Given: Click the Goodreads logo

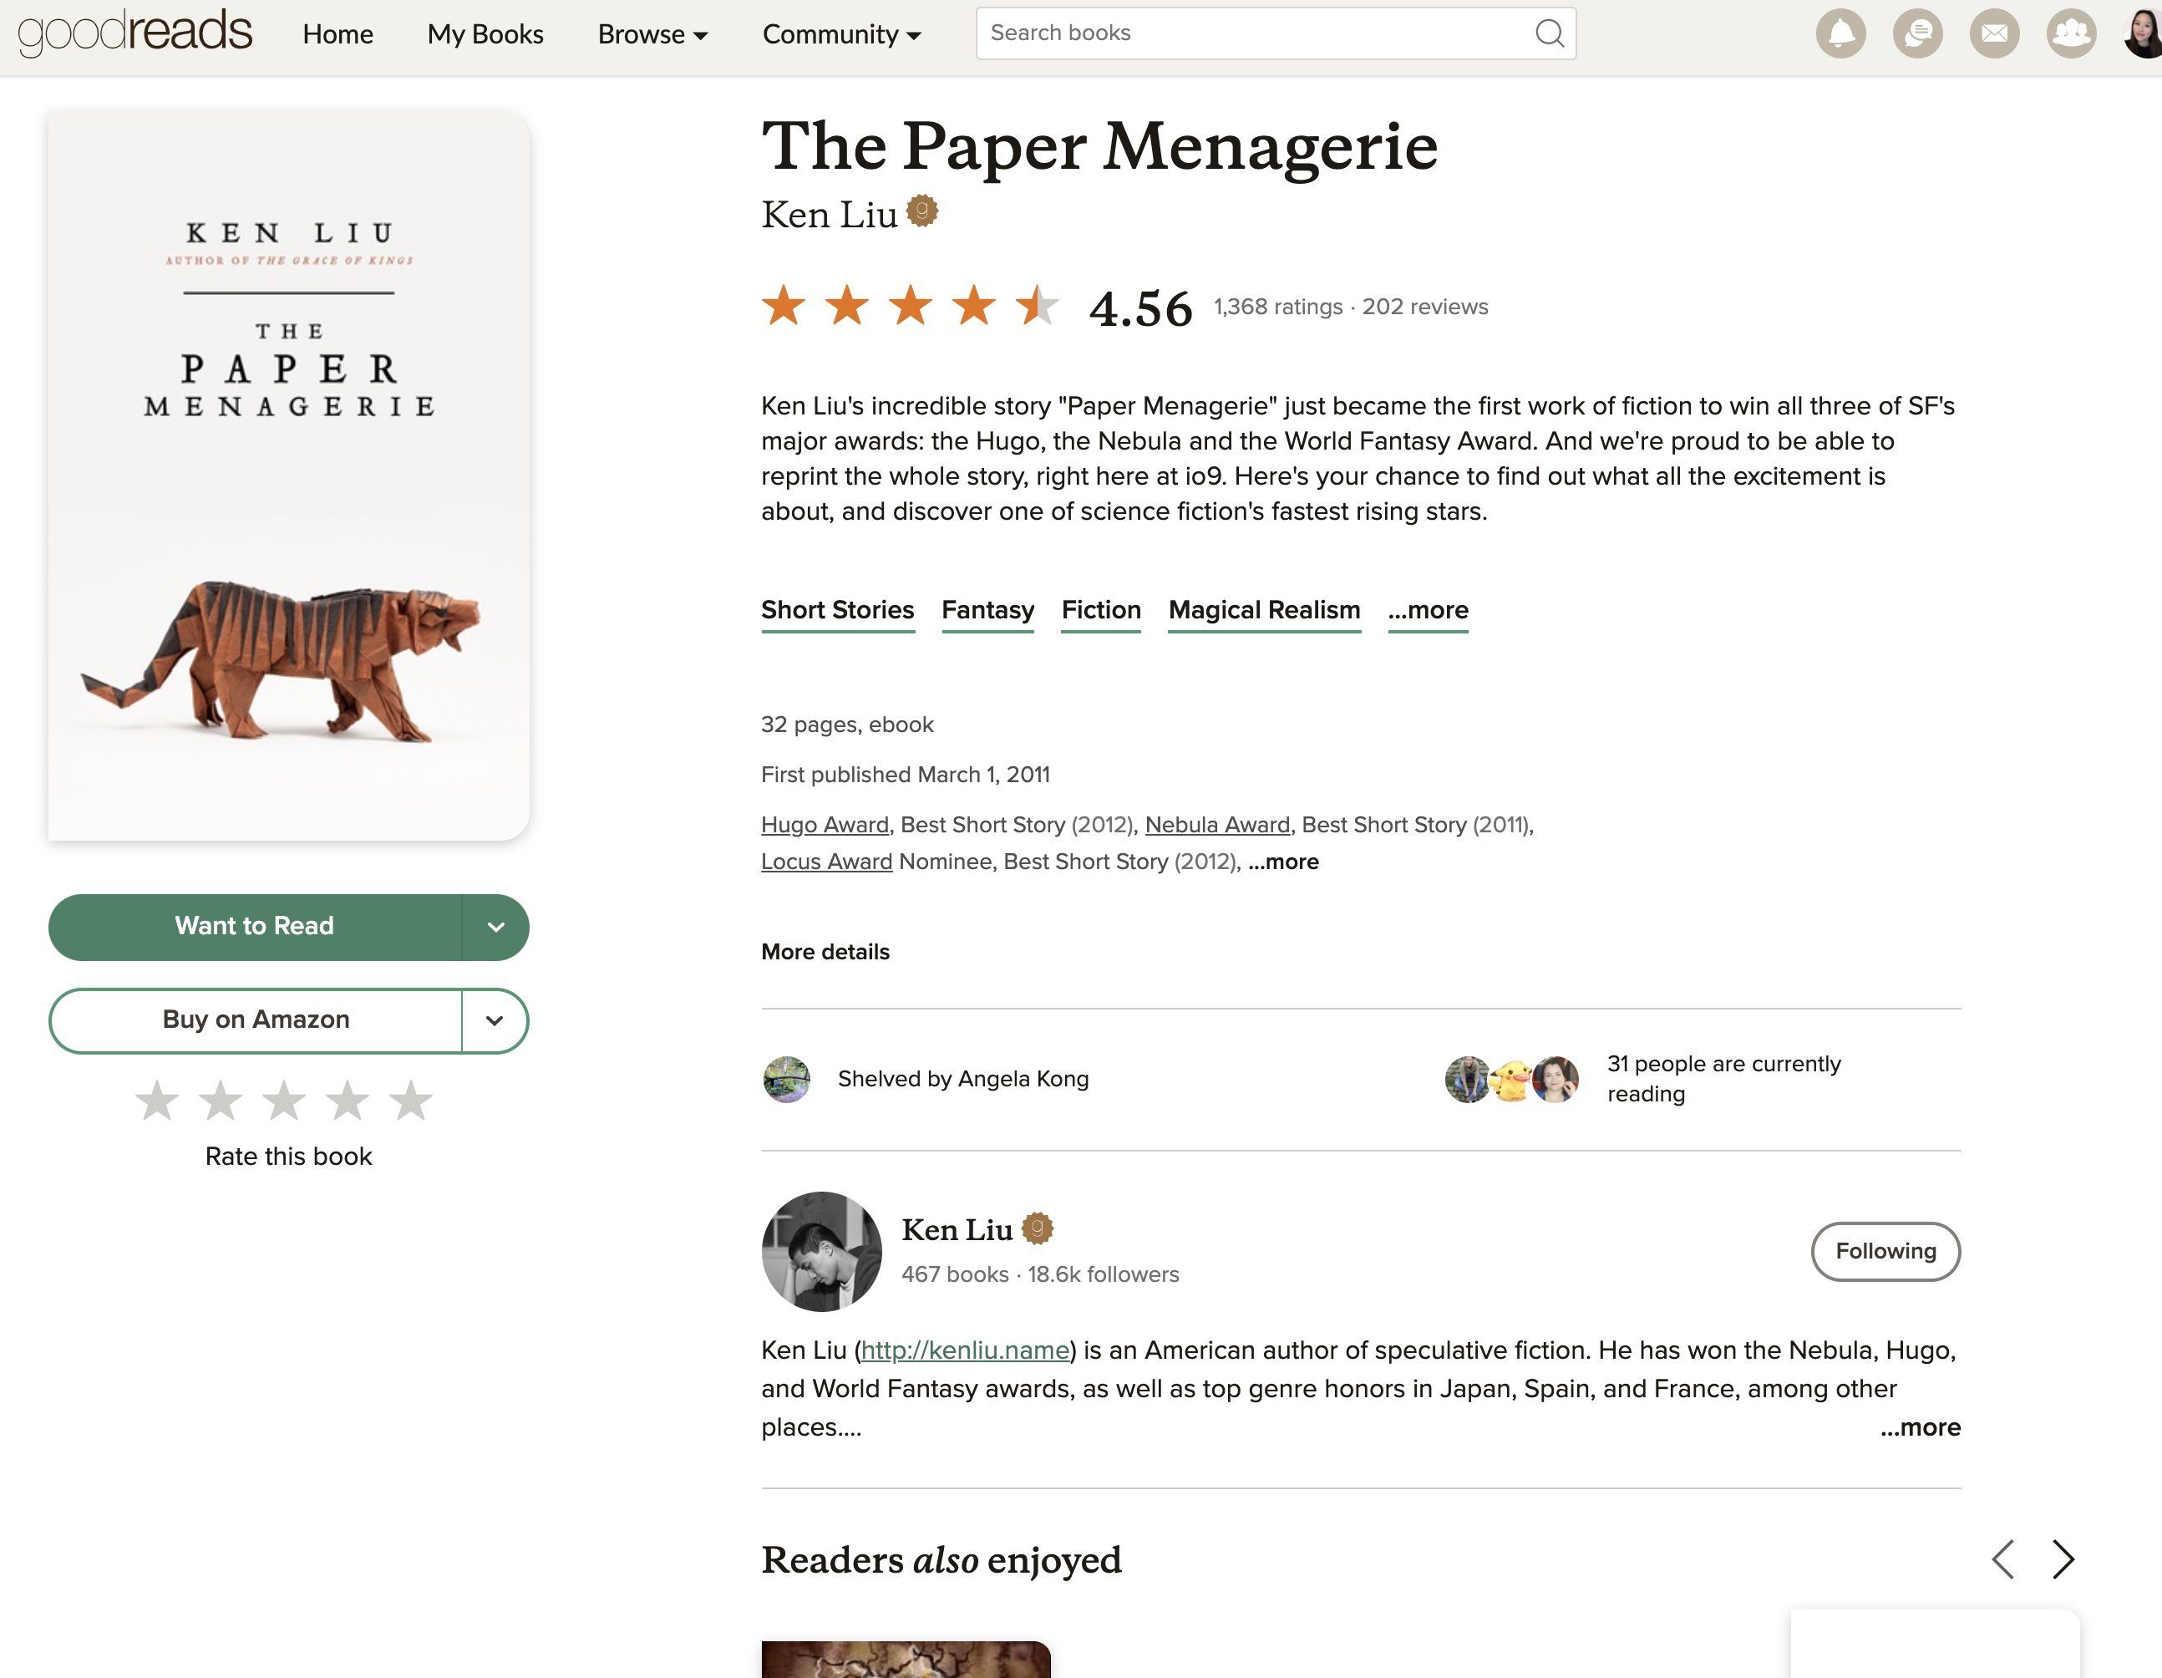Looking at the screenshot, I should pyautogui.click(x=135, y=32).
